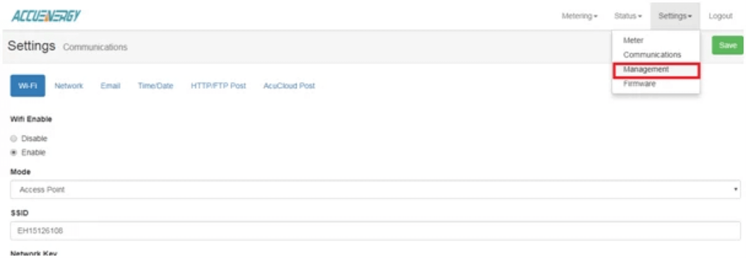Open the Metering dropdown menu
746x258 pixels.
[x=579, y=16]
